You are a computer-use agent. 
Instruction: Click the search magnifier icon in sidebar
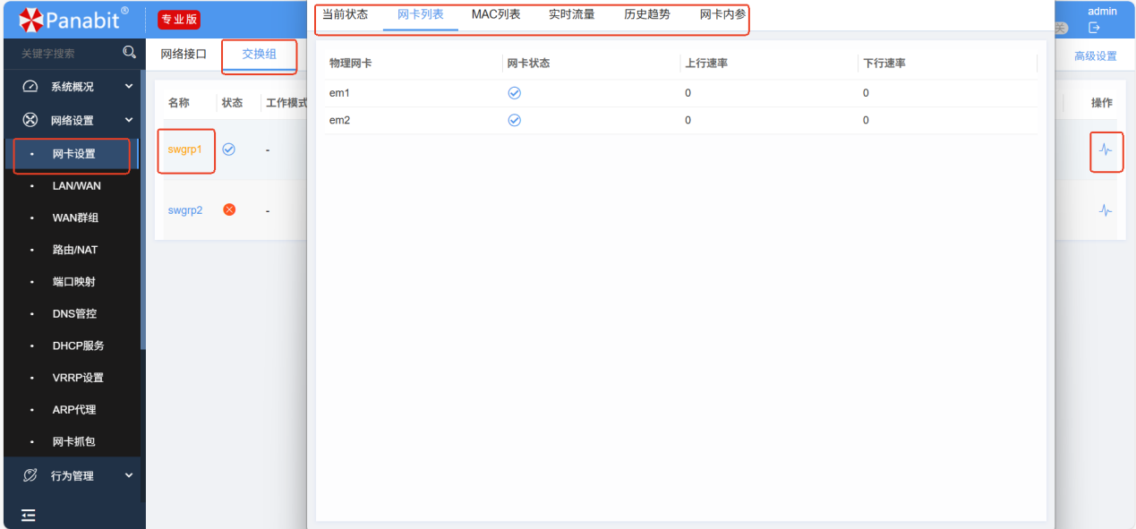(x=129, y=53)
